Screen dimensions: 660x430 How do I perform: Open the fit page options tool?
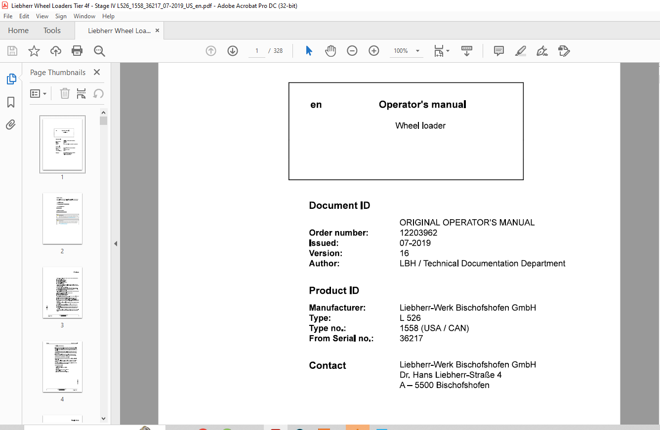tap(442, 51)
